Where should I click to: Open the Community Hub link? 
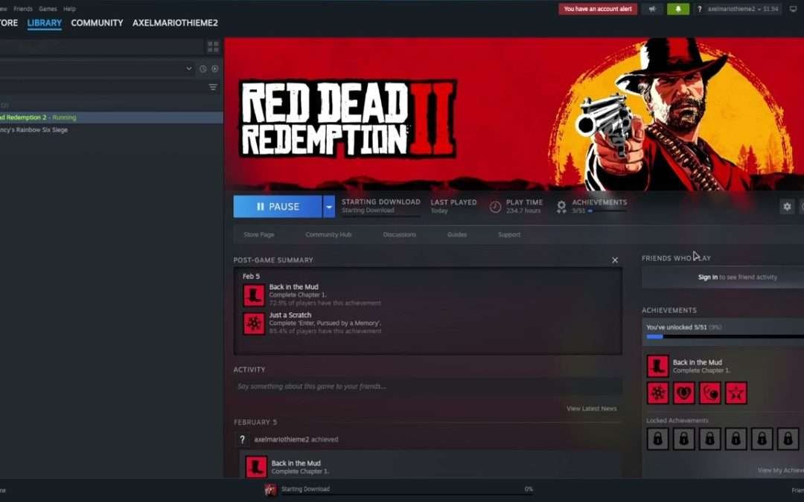328,234
